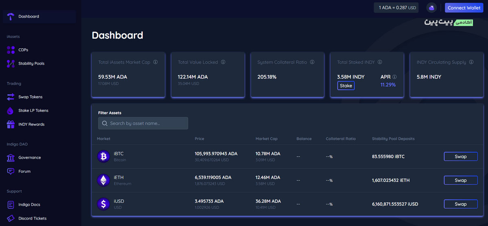The width and height of the screenshot is (488, 226).
Task: Click the 36.28M ADA market cap cell
Action: [268, 202]
